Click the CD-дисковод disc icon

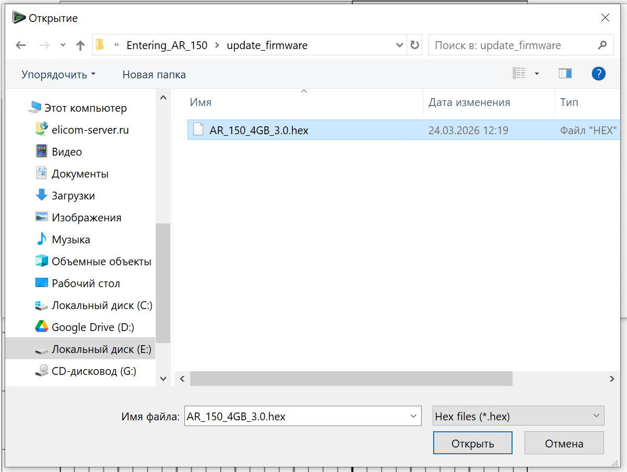(41, 371)
